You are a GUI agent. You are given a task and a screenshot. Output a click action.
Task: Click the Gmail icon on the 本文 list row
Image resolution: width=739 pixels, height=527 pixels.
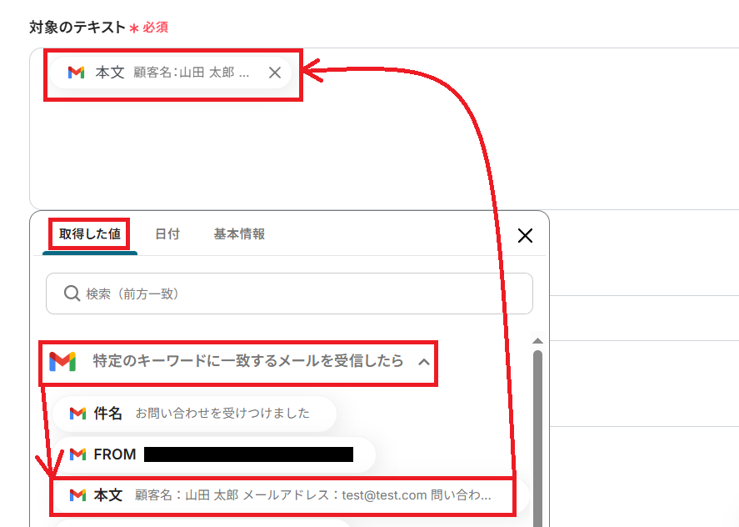77,495
